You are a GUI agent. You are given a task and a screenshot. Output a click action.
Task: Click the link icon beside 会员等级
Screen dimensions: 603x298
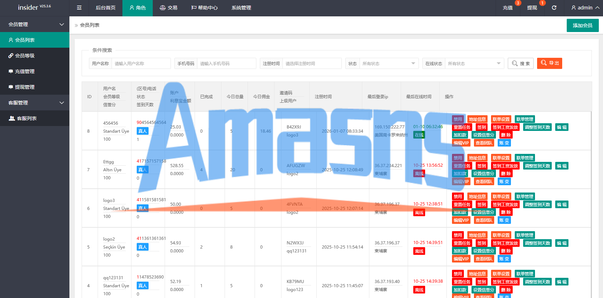pyautogui.click(x=11, y=56)
